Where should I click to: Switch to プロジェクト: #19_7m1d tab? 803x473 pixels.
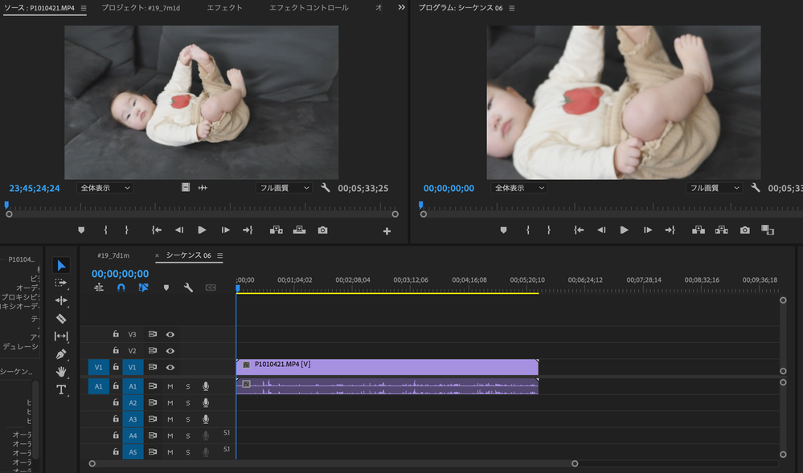point(141,8)
